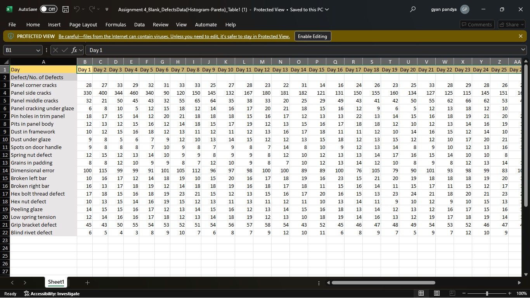The image size is (530, 298).
Task: Open the Automate tab
Action: tap(206, 24)
